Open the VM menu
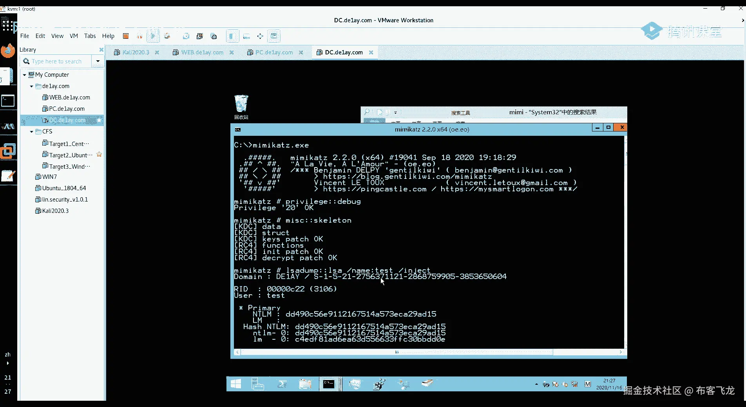 74,36
